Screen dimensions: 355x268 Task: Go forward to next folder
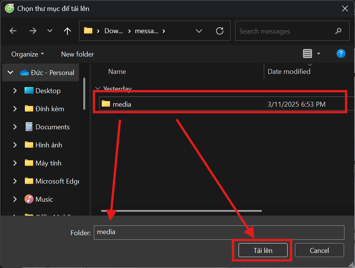point(33,31)
